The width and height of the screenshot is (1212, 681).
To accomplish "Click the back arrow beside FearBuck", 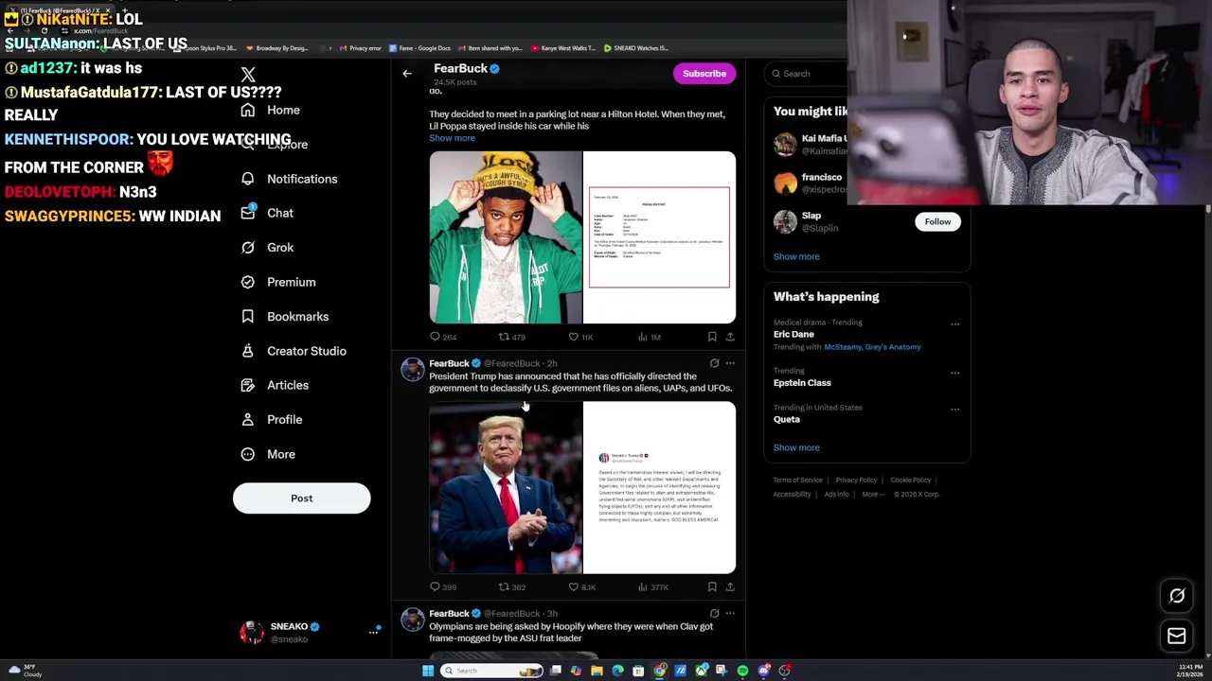I will [x=407, y=74].
